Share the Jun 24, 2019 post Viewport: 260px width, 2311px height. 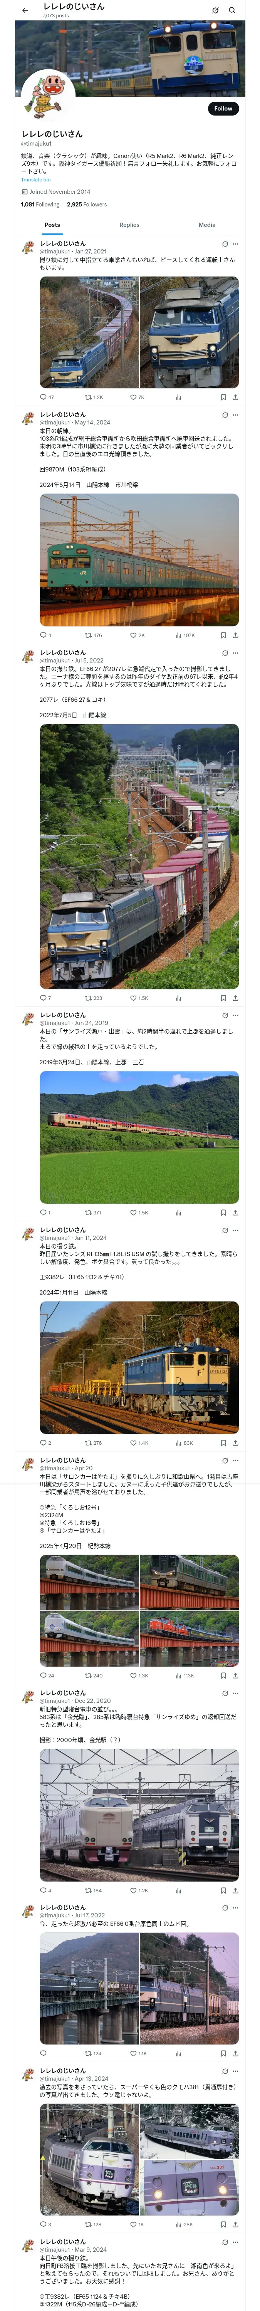236,1213
